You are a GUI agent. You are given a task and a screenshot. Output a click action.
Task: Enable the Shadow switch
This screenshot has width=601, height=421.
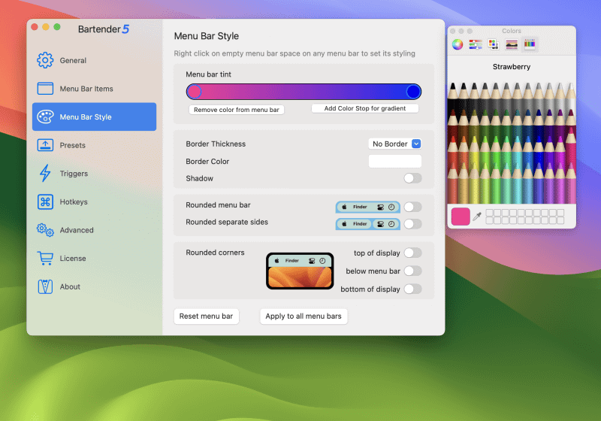(412, 178)
